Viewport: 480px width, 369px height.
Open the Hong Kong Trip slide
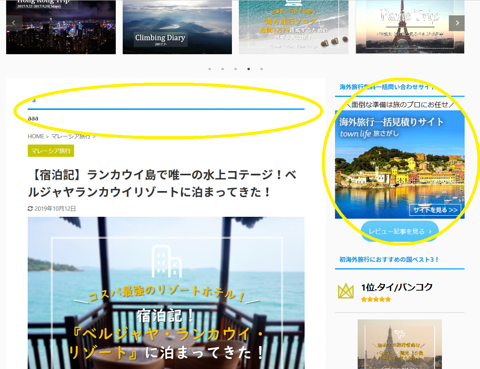click(x=61, y=27)
